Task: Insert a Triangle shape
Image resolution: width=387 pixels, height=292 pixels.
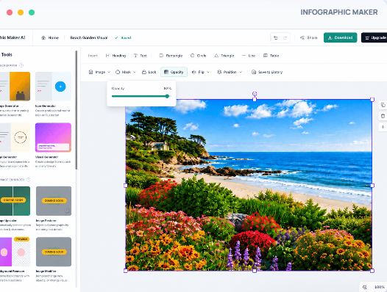Action: tap(224, 56)
